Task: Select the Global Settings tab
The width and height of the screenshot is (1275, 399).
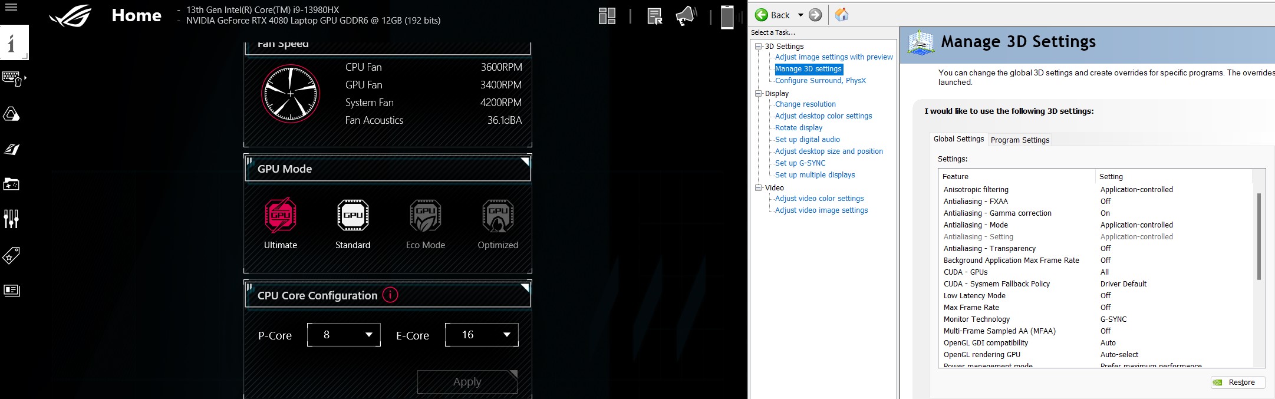Action: pyautogui.click(x=958, y=139)
